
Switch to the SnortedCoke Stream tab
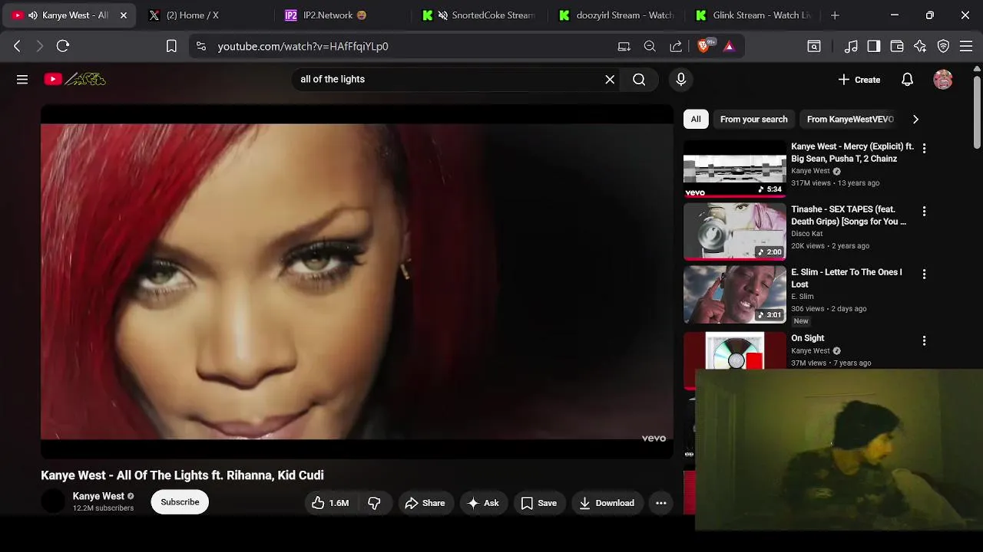[x=478, y=15]
